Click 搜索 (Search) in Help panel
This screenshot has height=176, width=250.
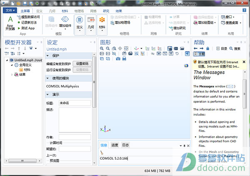(235, 48)
